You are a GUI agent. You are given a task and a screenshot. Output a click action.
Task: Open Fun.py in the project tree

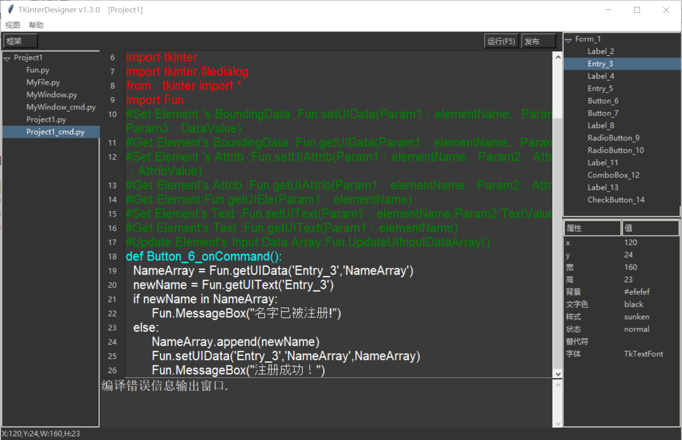[38, 70]
